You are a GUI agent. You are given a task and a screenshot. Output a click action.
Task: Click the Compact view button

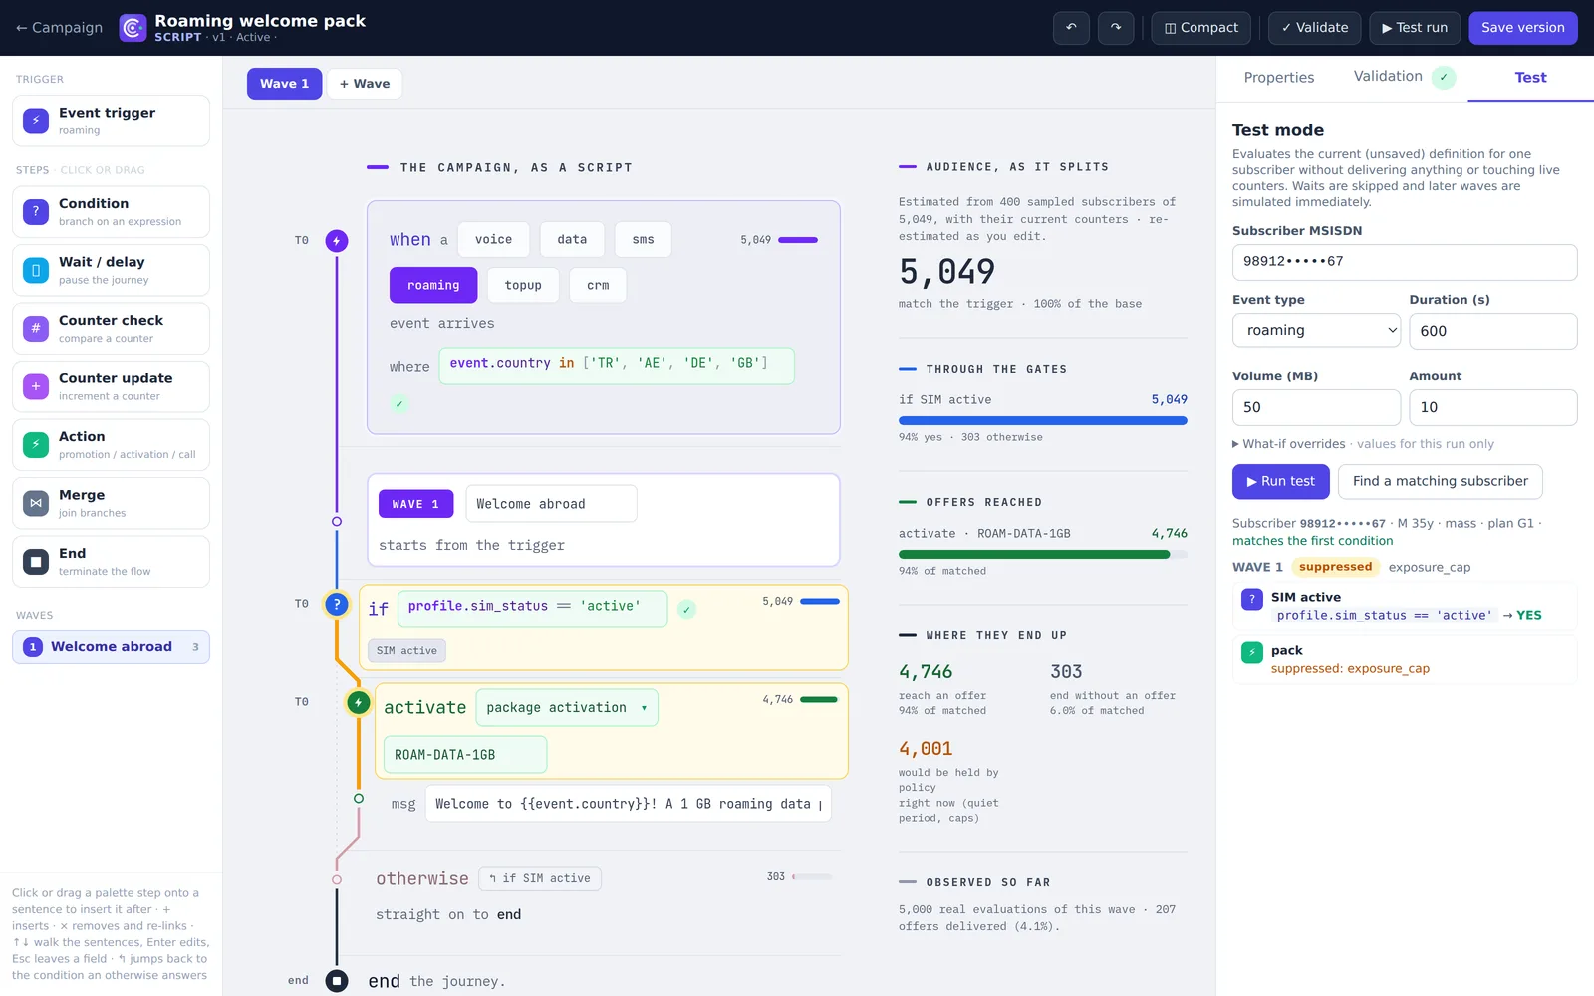tap(1200, 28)
